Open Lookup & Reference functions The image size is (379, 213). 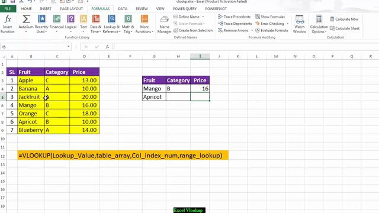111,24
